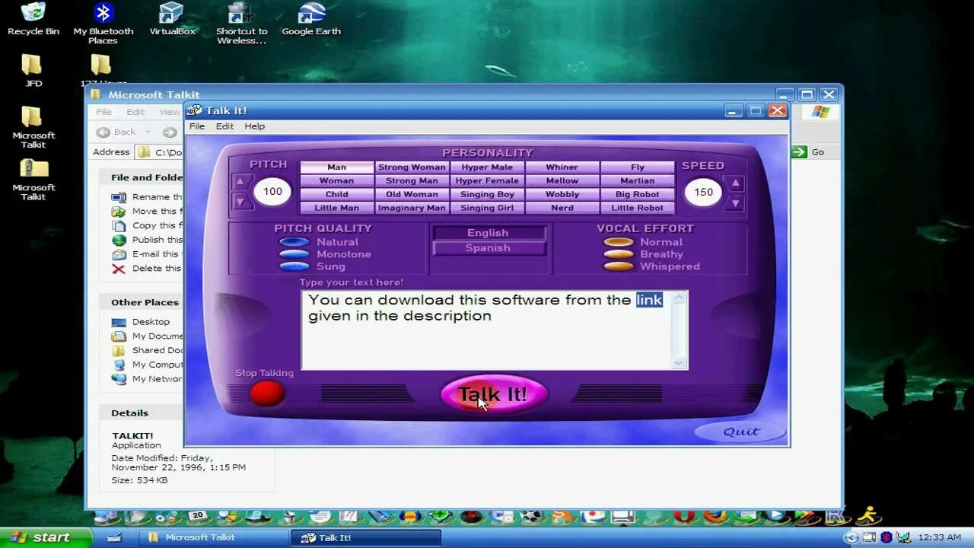The image size is (974, 548).
Task: Choose the Mellow personality
Action: tap(562, 181)
